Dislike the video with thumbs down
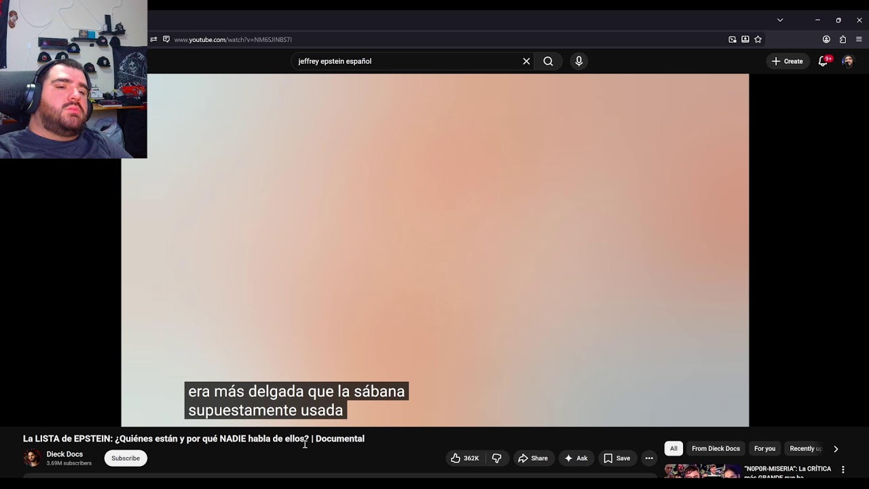This screenshot has height=489, width=869. point(497,458)
